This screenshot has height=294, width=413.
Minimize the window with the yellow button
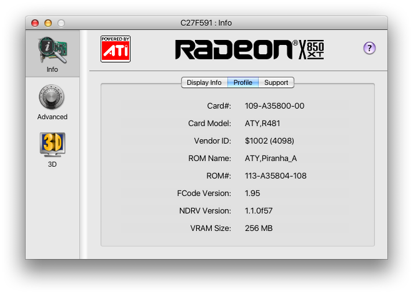pyautogui.click(x=48, y=23)
